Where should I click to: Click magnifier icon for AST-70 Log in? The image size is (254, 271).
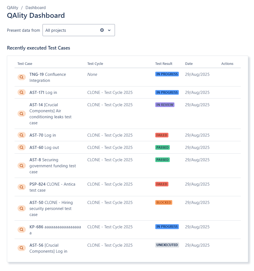(x=22, y=135)
